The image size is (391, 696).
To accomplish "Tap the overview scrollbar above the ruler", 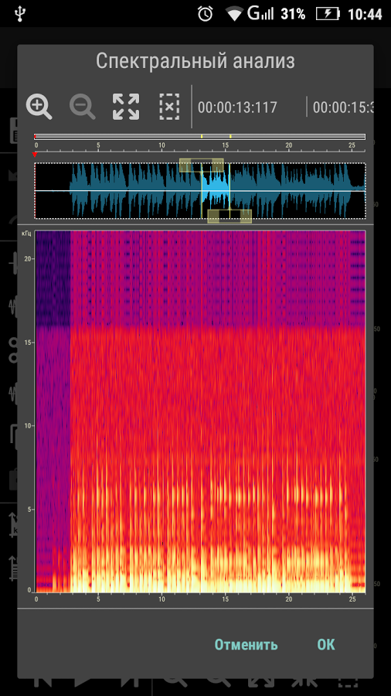I will point(200,137).
